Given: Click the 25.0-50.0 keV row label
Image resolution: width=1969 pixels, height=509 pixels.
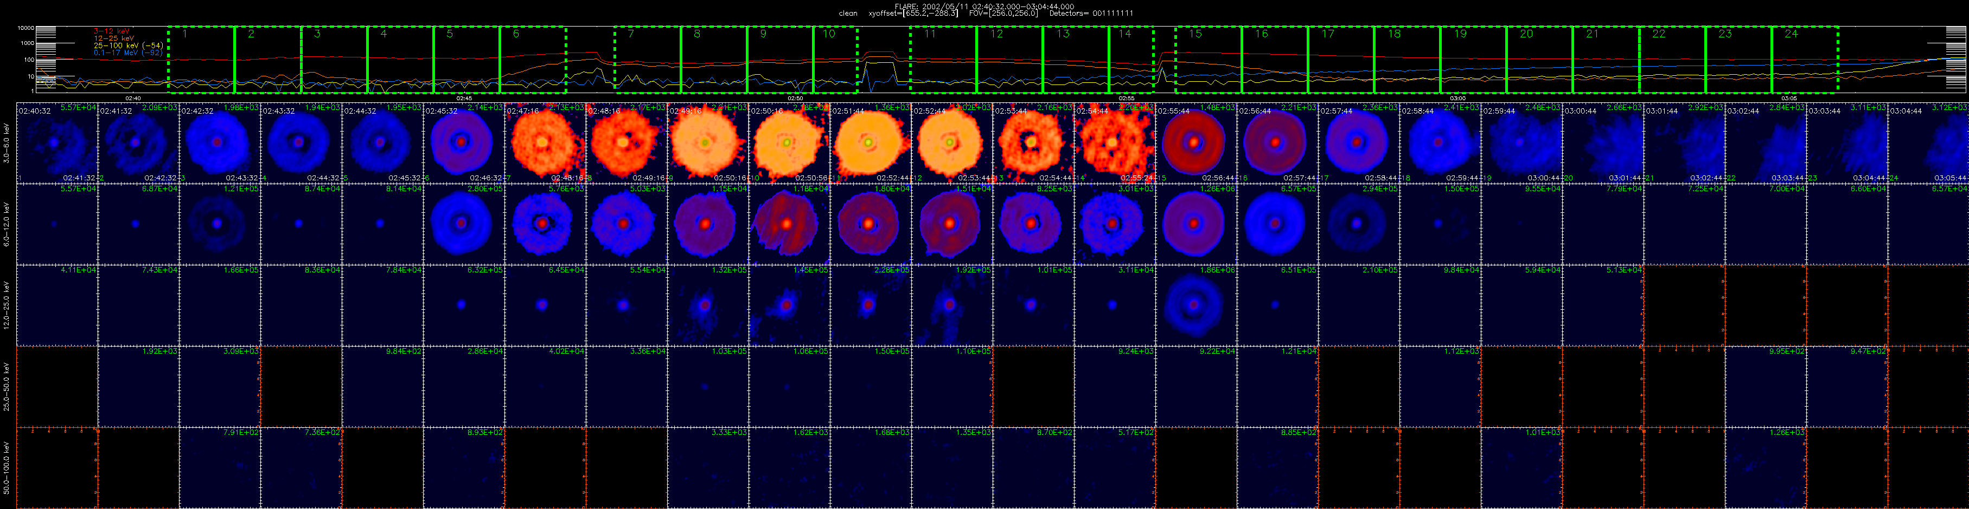Looking at the screenshot, I should pos(7,387).
